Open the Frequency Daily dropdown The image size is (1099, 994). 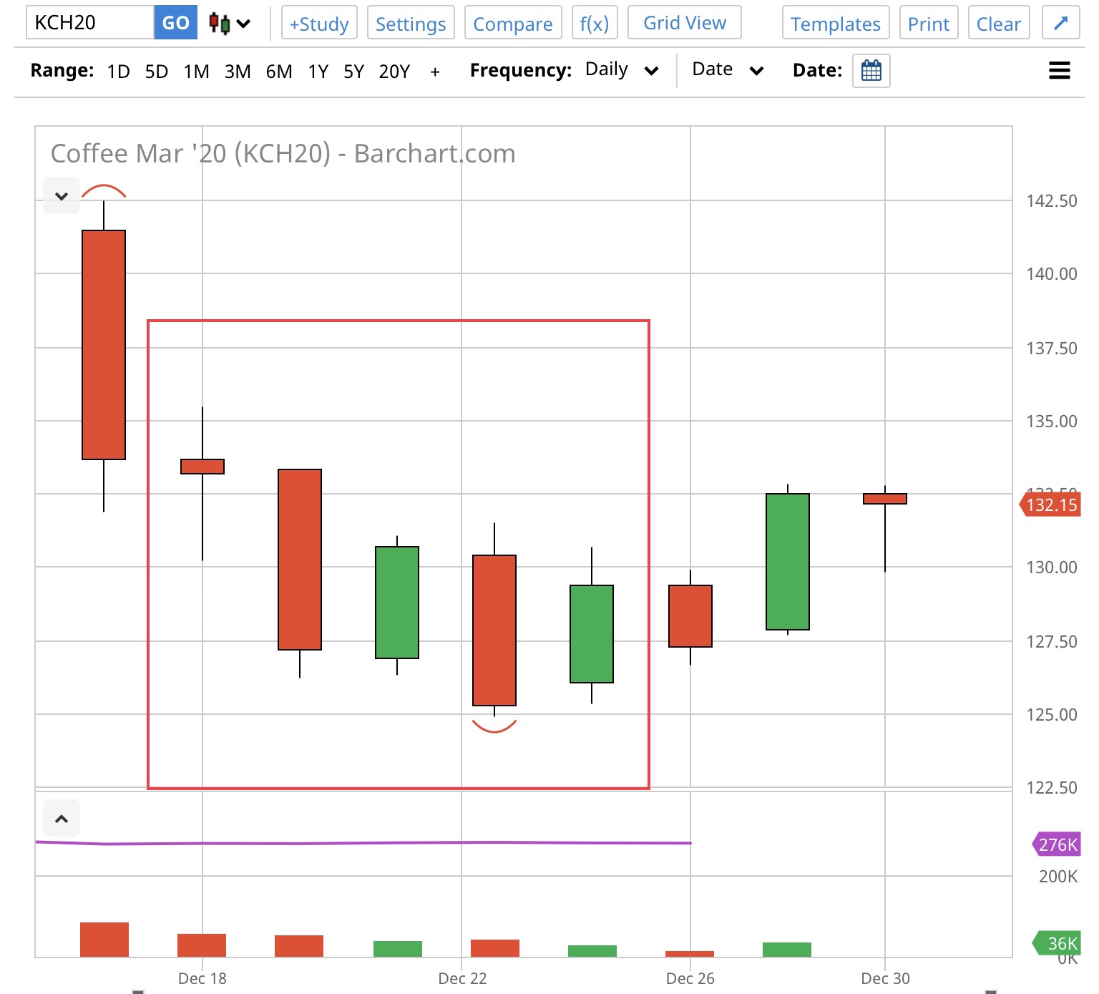[621, 70]
